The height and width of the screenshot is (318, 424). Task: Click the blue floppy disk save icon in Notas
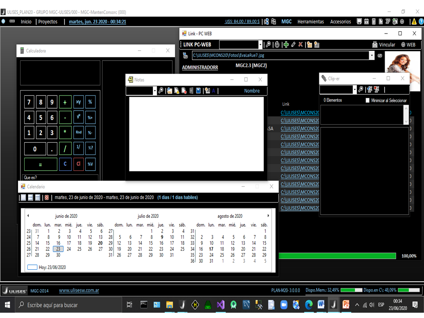click(198, 91)
